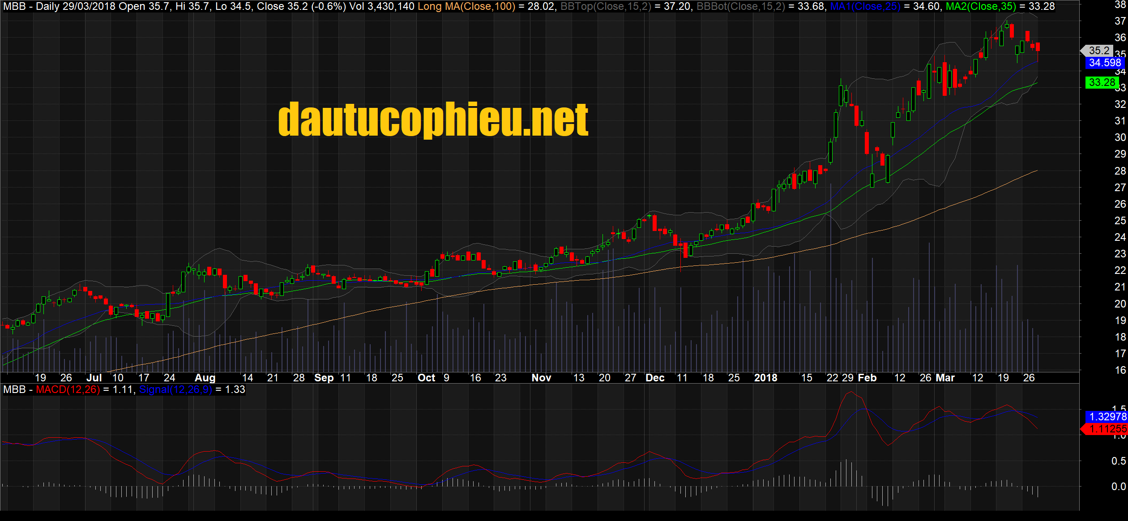The height and width of the screenshot is (521, 1128).
Task: Click the green 33.28 MA2 value tag
Action: coord(1102,82)
